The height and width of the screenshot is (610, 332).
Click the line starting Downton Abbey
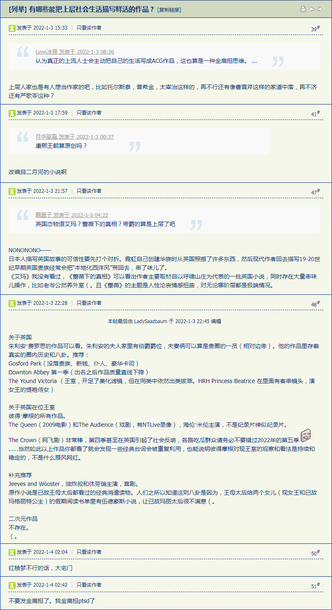tap(79, 372)
